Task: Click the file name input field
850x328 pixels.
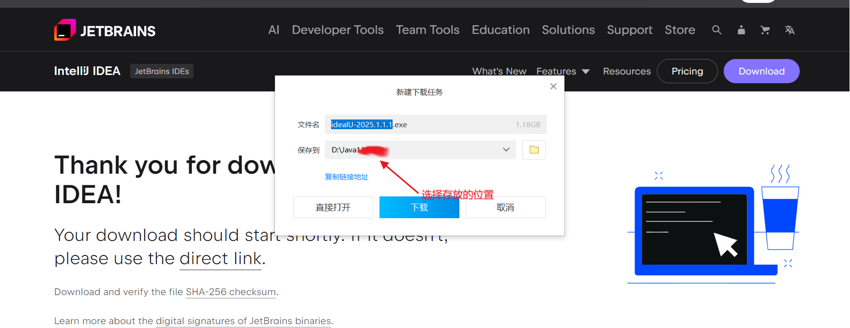Action: click(x=436, y=124)
